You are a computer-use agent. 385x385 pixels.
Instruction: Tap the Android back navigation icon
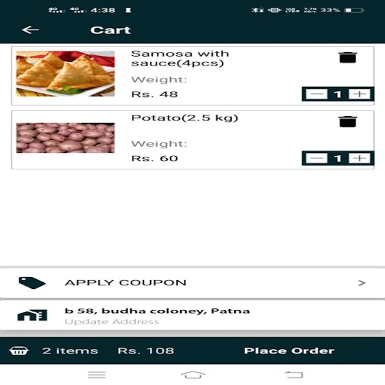[x=294, y=375]
